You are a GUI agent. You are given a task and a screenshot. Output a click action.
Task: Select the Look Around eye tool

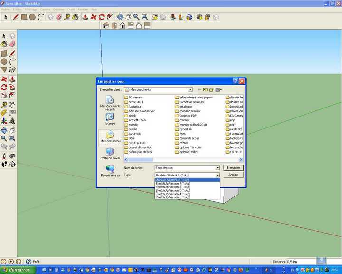tap(12, 156)
